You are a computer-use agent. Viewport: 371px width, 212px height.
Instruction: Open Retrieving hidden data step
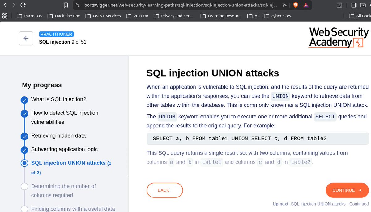[58, 136]
